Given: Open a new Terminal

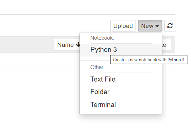Looking at the screenshot, I should point(121,104).
